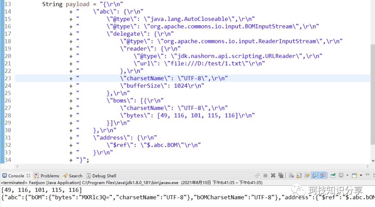This screenshot has width=375, height=207.
Task: Click the 'payload' variable name
Action: click(x=77, y=4)
